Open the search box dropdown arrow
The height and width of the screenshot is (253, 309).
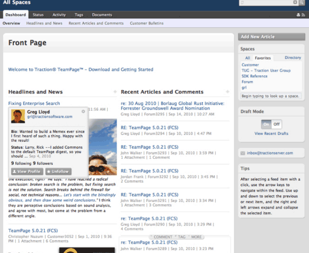(x=295, y=2)
